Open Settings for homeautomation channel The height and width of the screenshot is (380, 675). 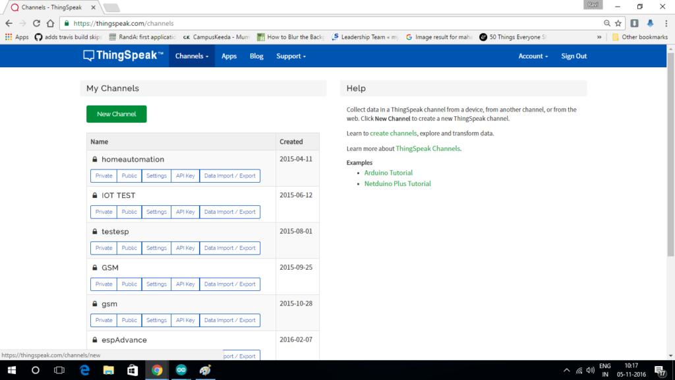coord(156,175)
